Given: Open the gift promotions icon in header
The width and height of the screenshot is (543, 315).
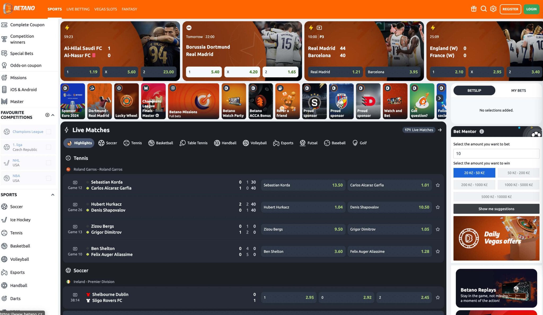Looking at the screenshot, I should (x=474, y=9).
